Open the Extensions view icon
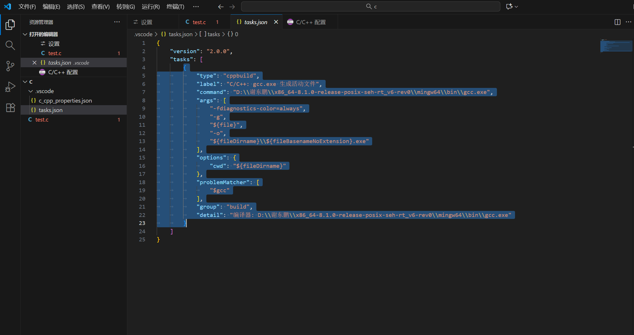The width and height of the screenshot is (634, 335). [10, 107]
